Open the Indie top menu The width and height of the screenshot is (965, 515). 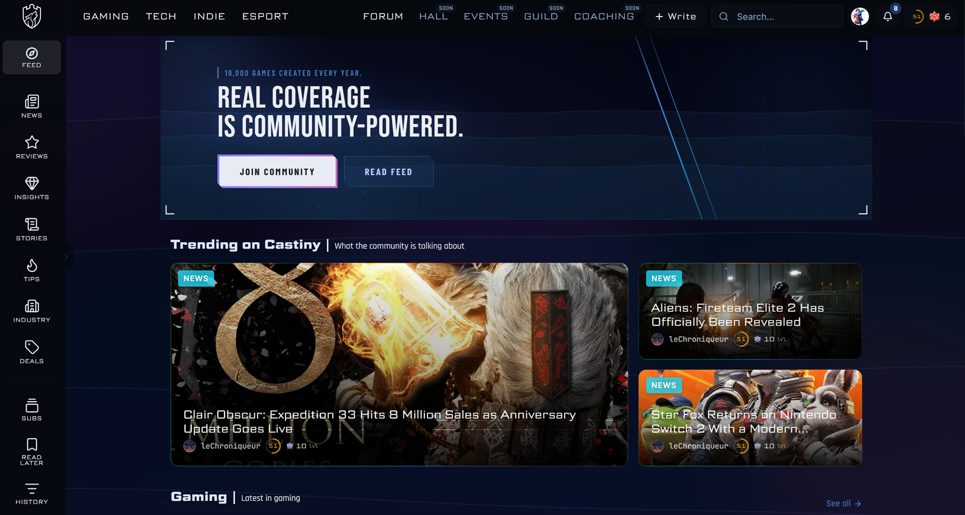click(x=209, y=17)
